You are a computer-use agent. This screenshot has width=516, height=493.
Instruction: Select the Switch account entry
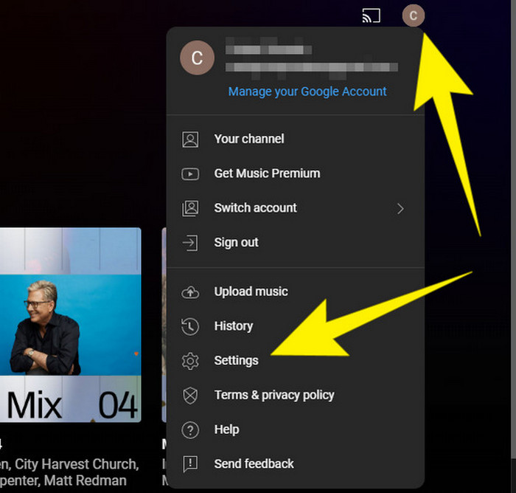pos(255,208)
